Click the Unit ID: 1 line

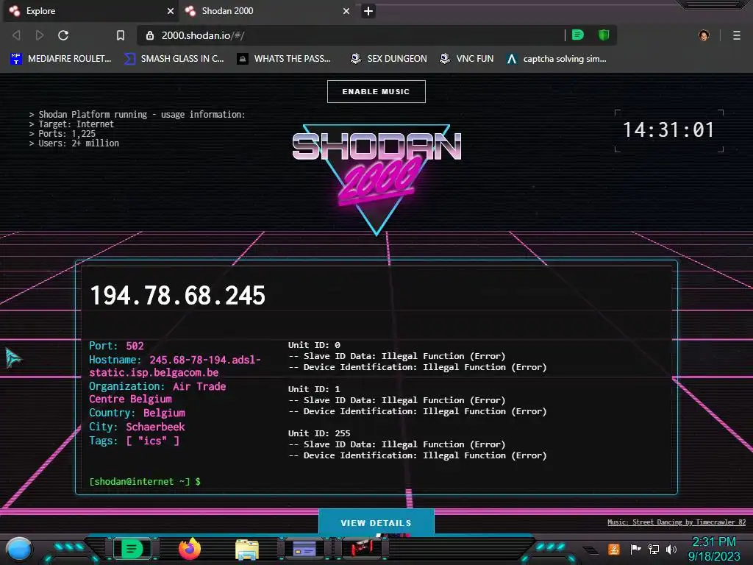tap(314, 389)
